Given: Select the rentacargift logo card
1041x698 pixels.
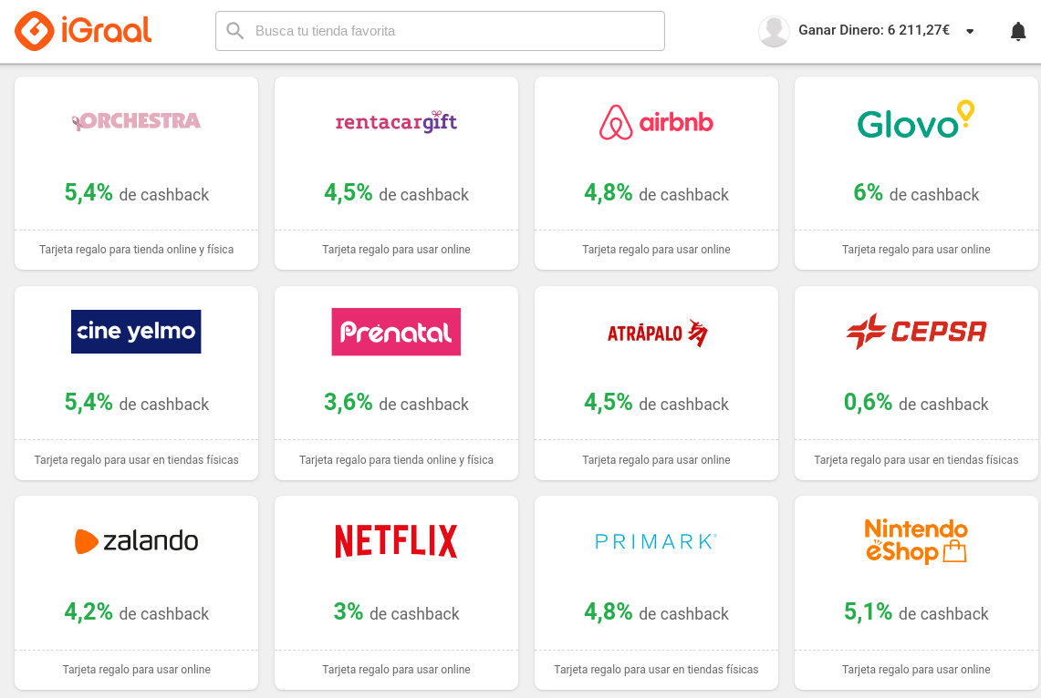Looking at the screenshot, I should (x=396, y=122).
